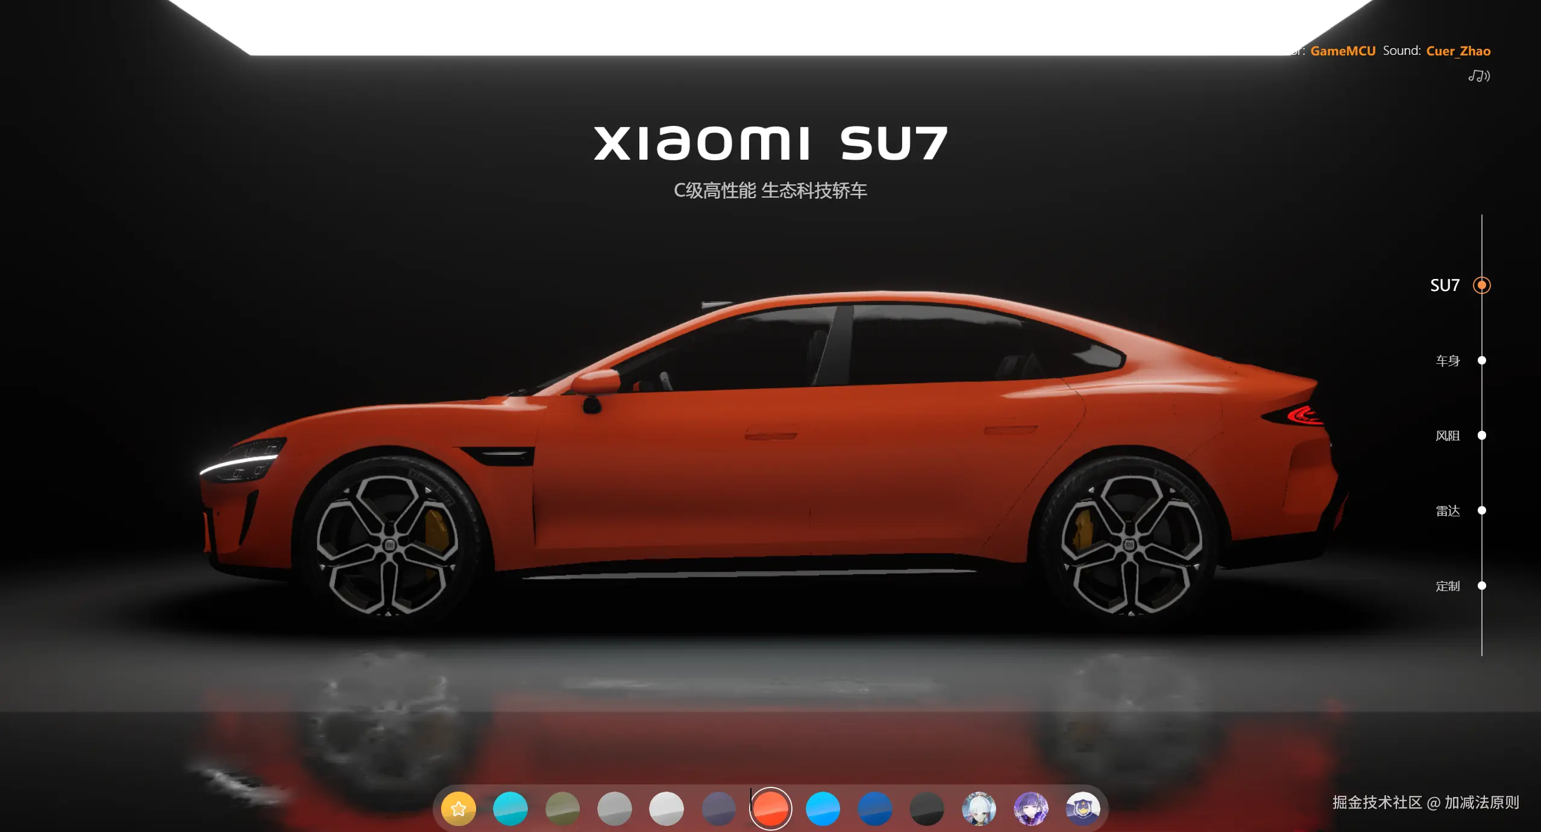This screenshot has width=1541, height=832.
Task: Switch car paint to black
Action: [x=926, y=808]
